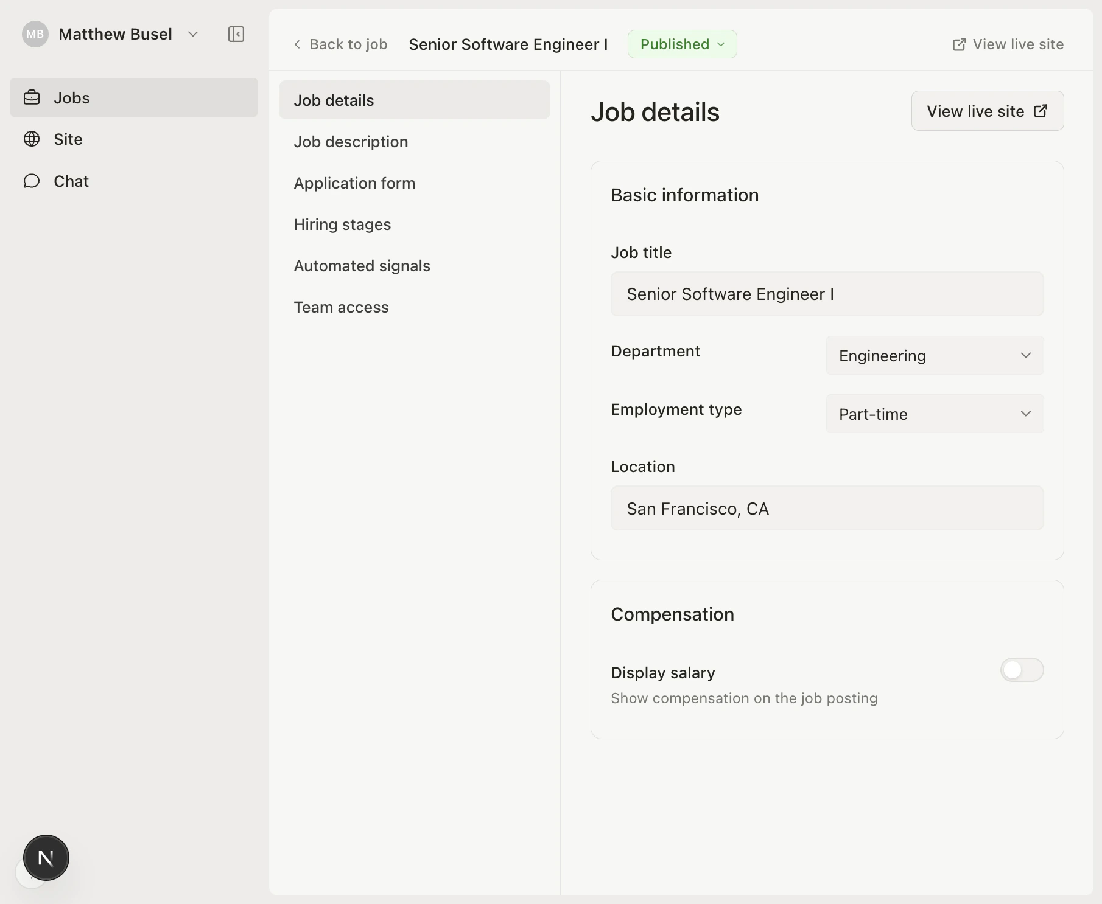Collapse the sidebar using the collapse icon
The width and height of the screenshot is (1102, 904).
236,34
